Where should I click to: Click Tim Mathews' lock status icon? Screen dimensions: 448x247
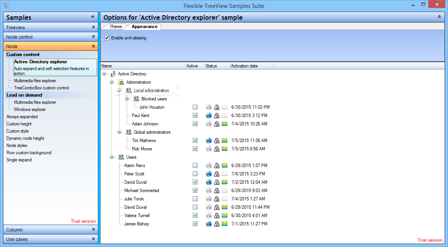click(217, 141)
